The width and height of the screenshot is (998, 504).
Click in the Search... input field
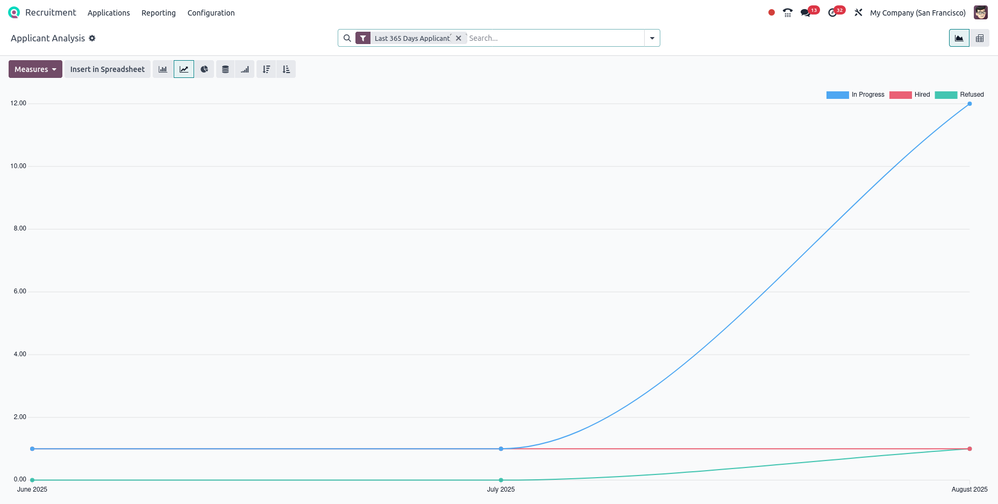[555, 38]
